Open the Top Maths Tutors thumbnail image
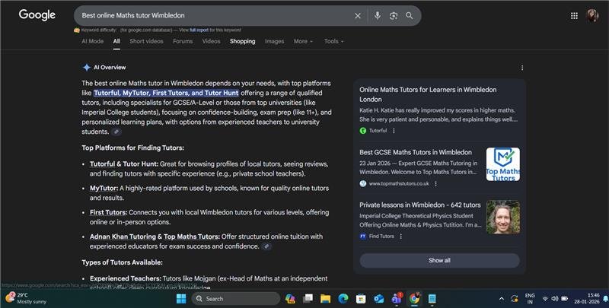This screenshot has height=308, width=609. click(502, 164)
